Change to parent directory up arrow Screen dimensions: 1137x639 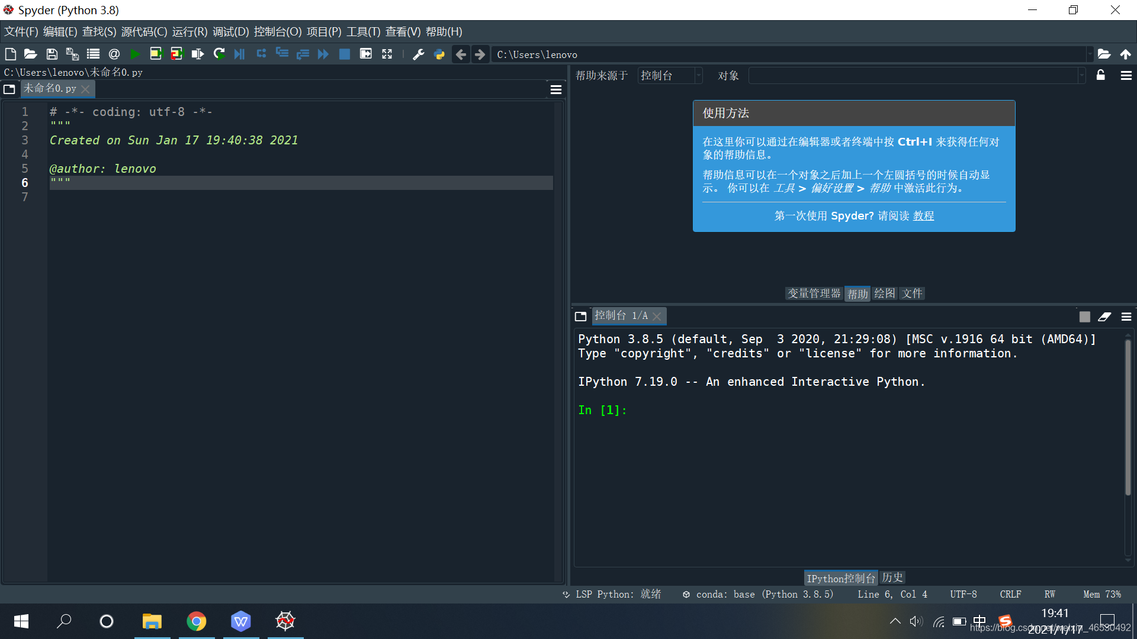click(1126, 54)
